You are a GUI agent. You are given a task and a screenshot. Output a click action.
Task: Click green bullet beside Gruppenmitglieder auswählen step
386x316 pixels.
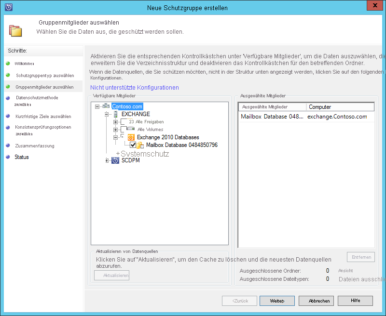8,87
